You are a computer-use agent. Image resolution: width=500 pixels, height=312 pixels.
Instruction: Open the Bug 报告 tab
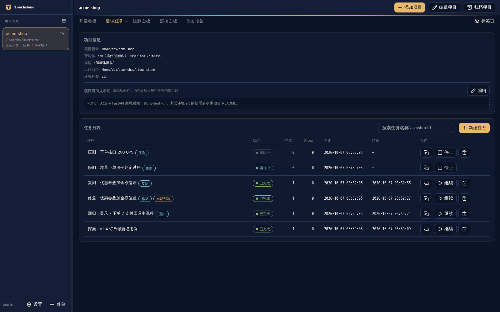tap(195, 21)
